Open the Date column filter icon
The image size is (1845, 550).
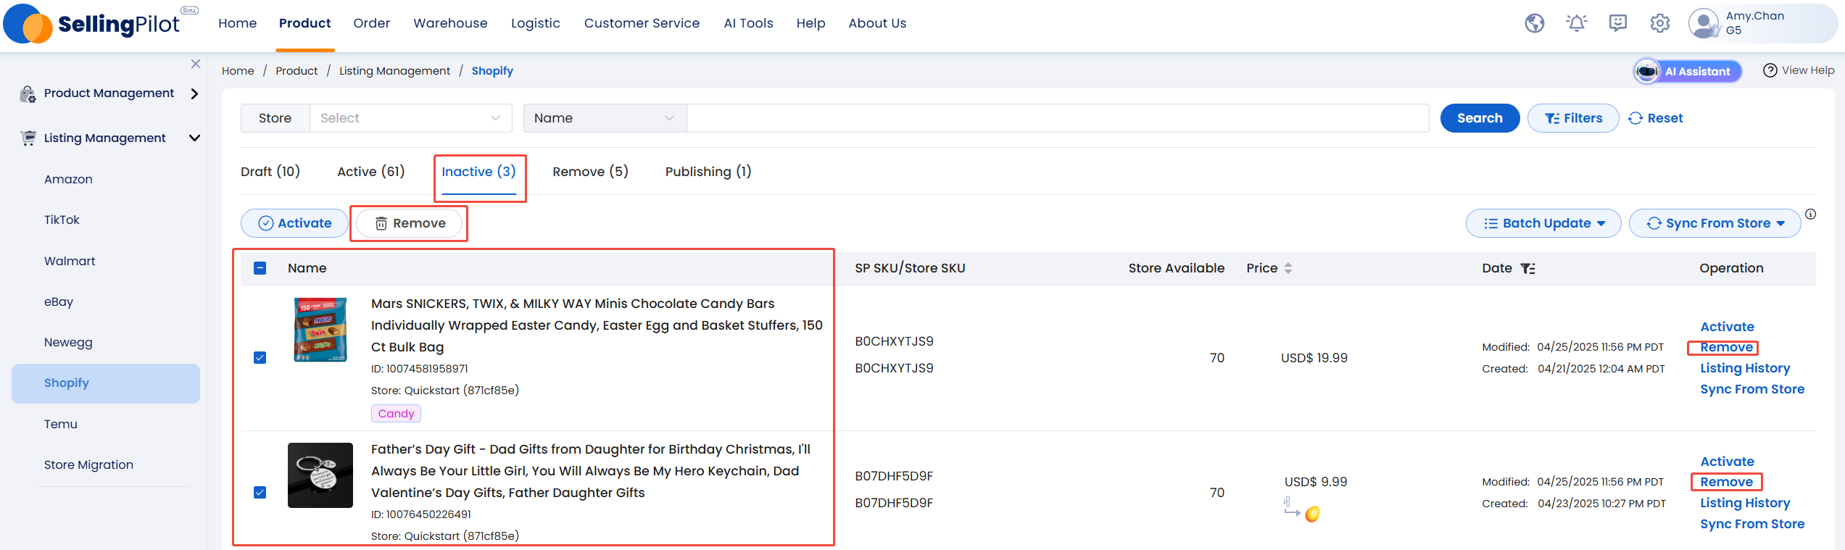tap(1527, 268)
